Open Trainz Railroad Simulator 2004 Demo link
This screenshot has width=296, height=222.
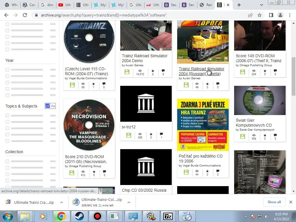point(145,58)
